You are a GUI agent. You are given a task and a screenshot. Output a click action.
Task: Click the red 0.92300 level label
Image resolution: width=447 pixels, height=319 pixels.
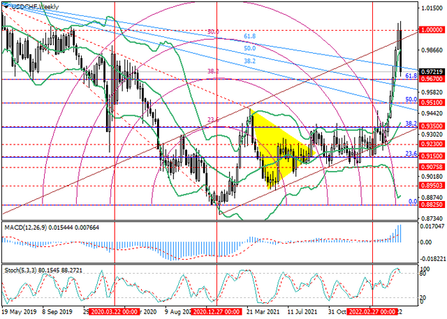point(432,144)
